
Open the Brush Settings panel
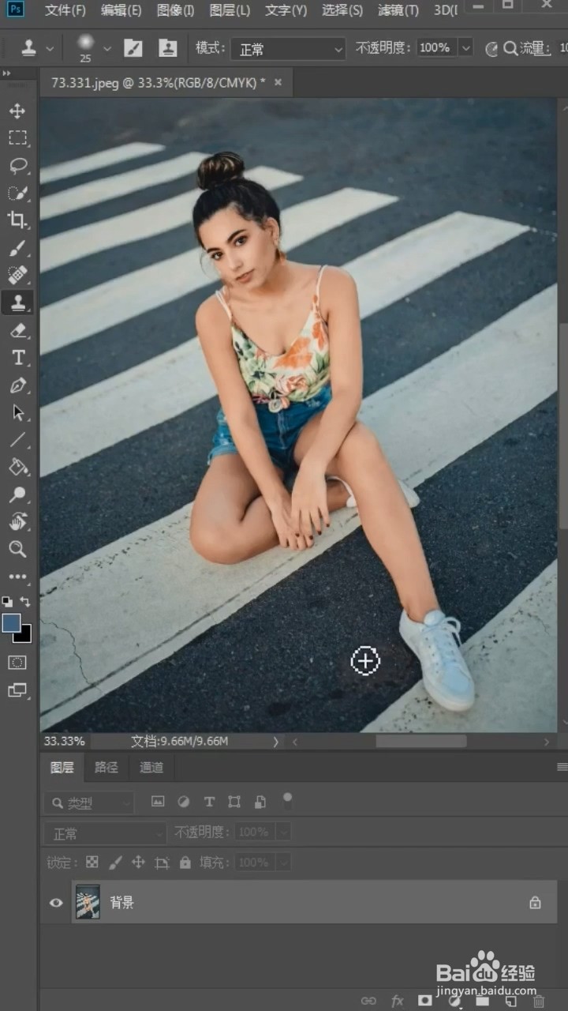pos(133,48)
